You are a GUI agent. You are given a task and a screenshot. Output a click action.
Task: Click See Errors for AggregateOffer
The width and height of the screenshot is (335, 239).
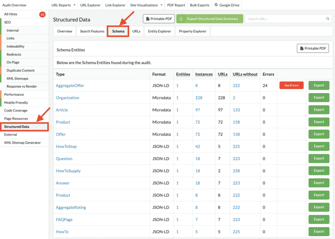point(291,85)
